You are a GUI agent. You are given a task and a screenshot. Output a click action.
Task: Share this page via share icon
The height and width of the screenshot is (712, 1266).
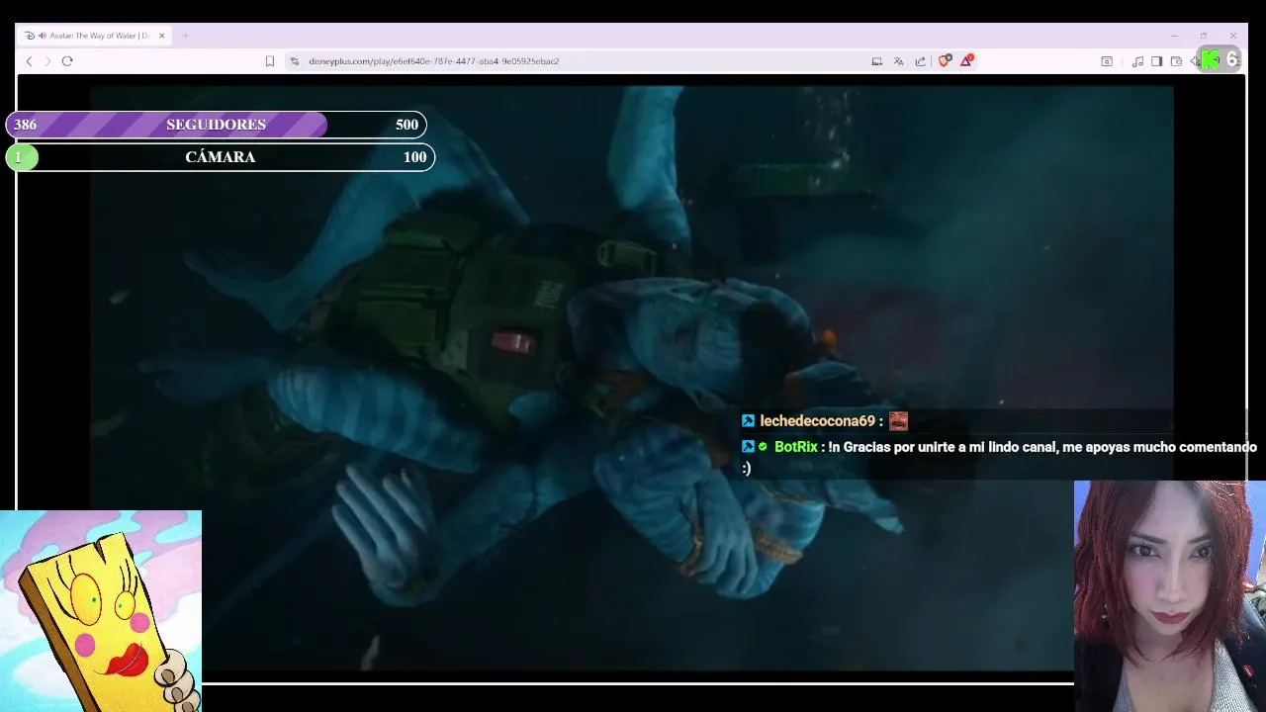click(x=920, y=61)
